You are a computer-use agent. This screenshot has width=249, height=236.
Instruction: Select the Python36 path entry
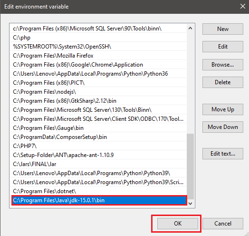point(98,74)
